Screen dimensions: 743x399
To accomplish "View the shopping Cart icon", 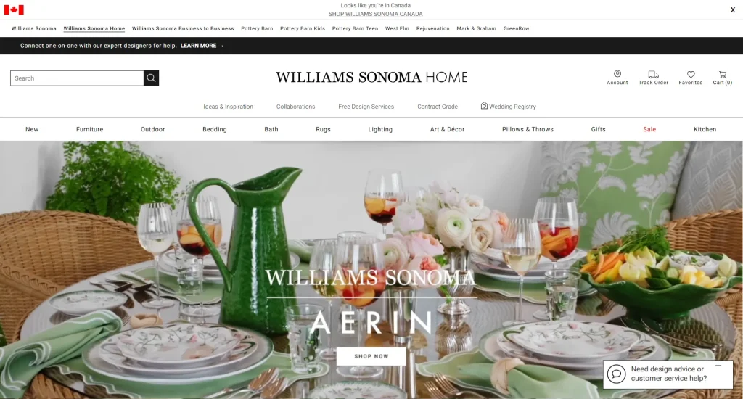I will tap(722, 75).
